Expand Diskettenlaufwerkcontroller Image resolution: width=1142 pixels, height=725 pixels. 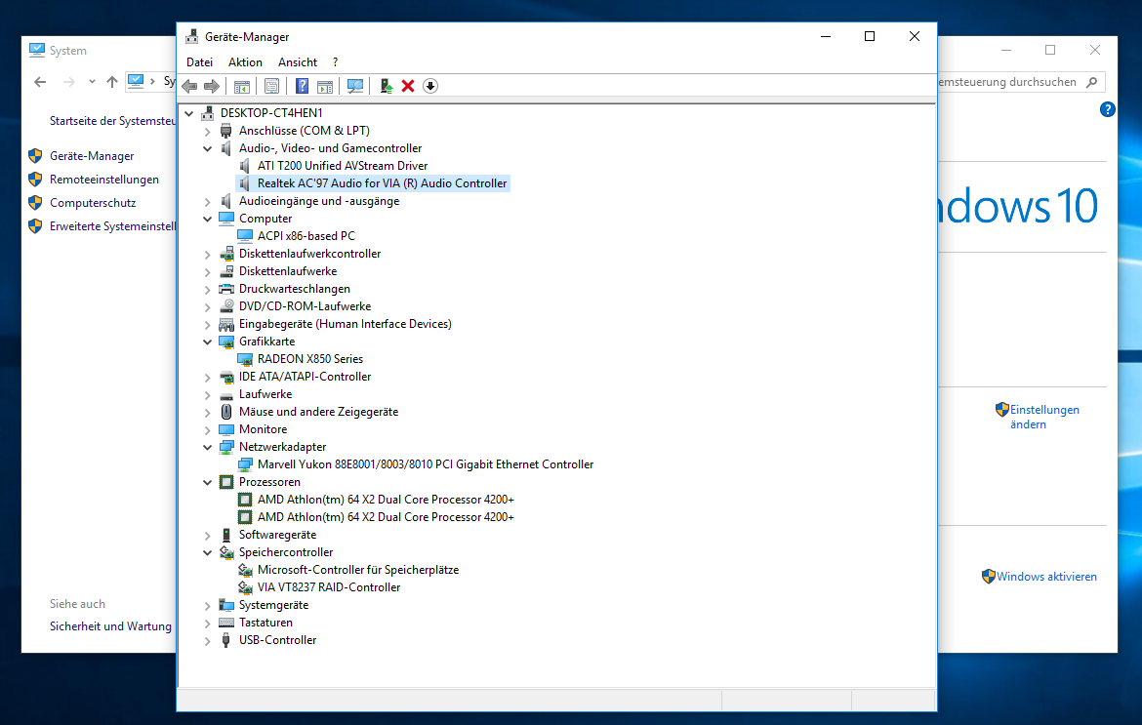(208, 254)
